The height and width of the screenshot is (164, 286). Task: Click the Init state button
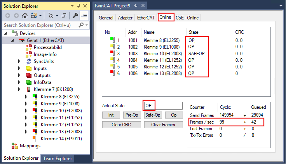click(111, 115)
